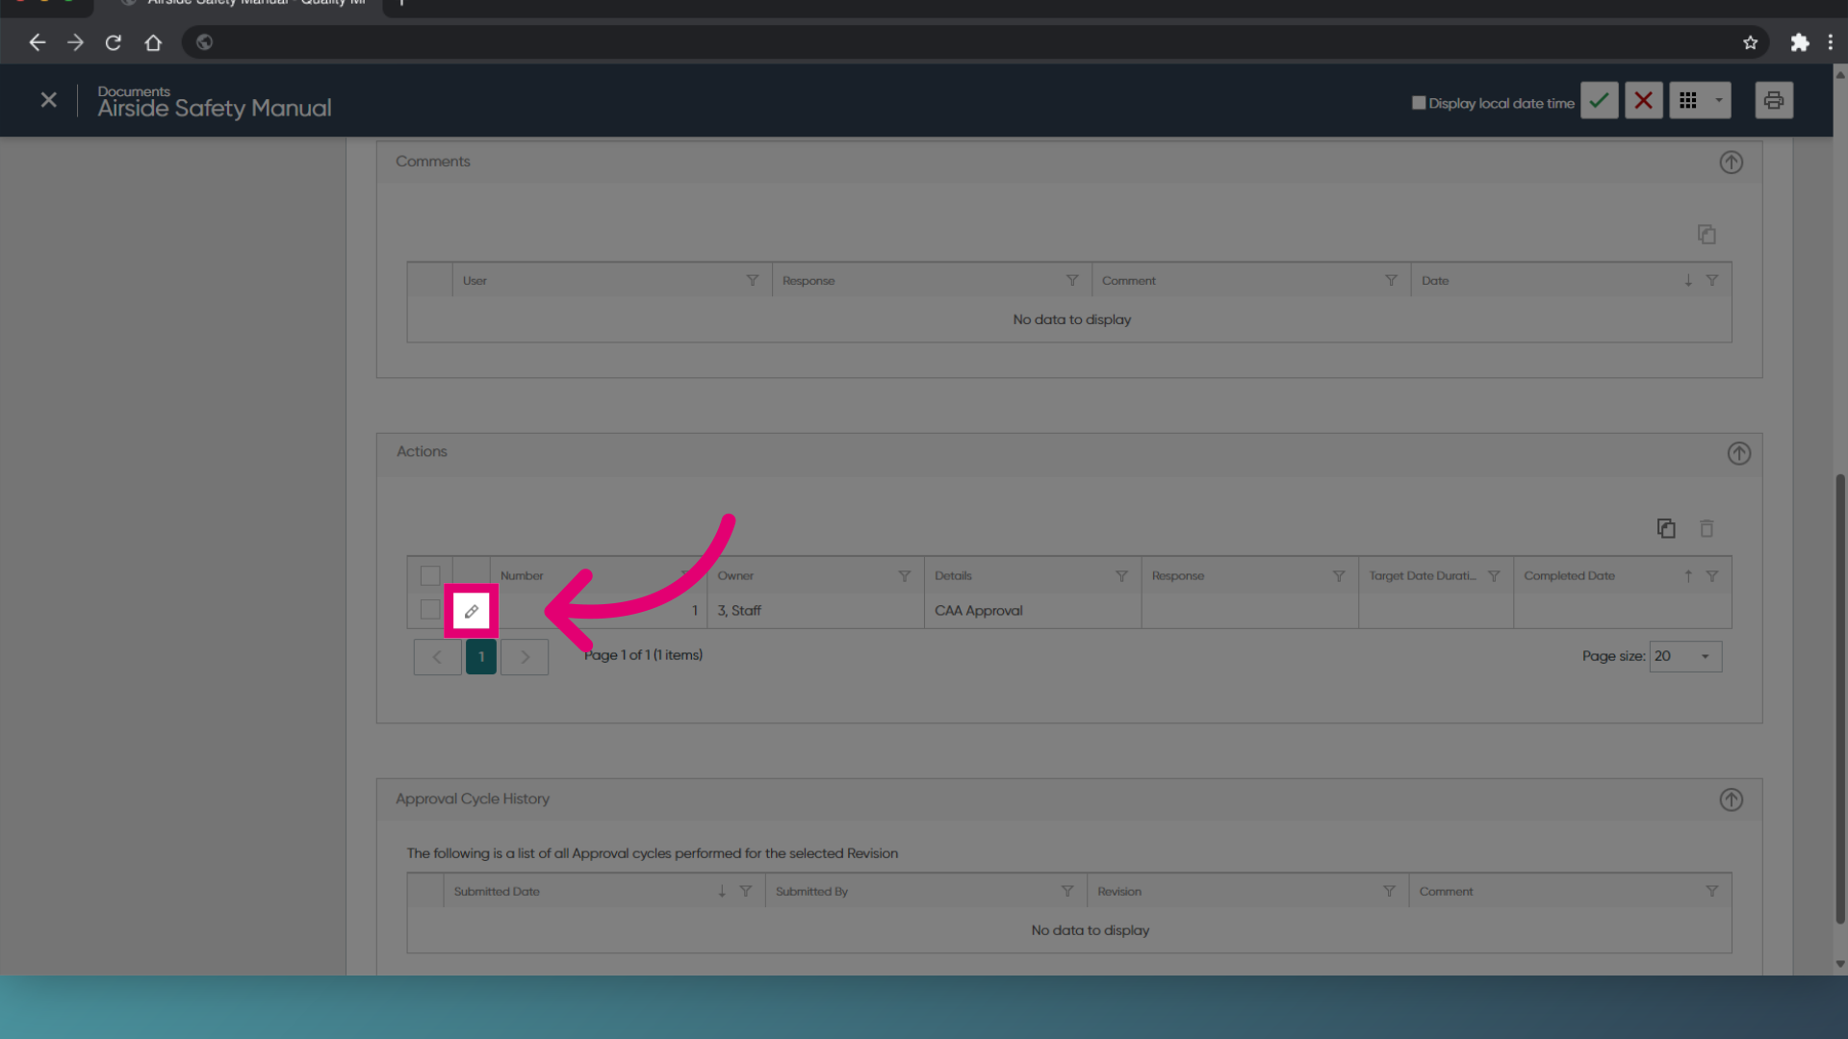Filter the Approval history Comment column
Image resolution: width=1848 pixels, height=1039 pixels.
coord(1711,891)
